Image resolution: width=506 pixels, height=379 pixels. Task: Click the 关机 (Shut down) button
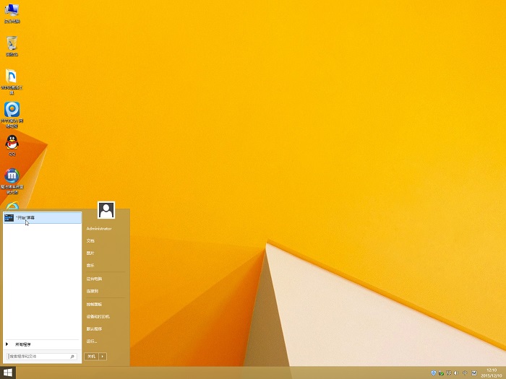click(x=91, y=357)
